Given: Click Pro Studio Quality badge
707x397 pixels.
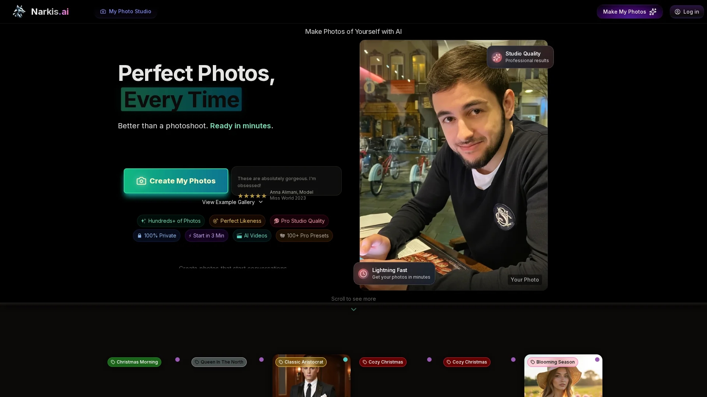Looking at the screenshot, I should point(299,221).
